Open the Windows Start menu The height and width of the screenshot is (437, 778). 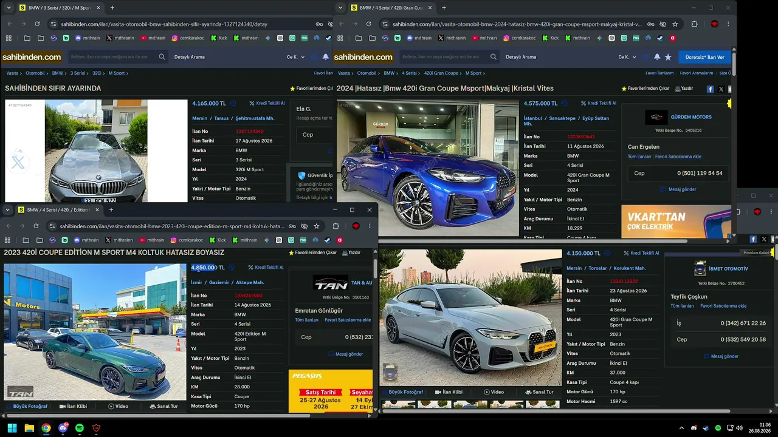pyautogui.click(x=12, y=428)
